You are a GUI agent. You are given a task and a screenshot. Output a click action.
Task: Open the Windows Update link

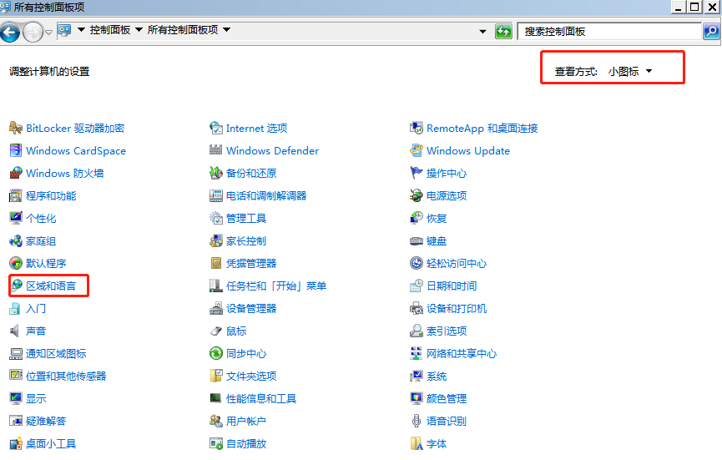[467, 151]
